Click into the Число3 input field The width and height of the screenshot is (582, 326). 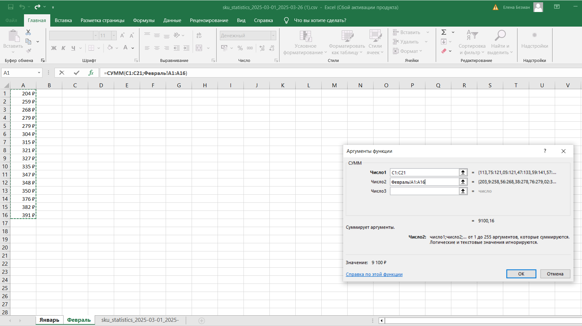coord(424,191)
